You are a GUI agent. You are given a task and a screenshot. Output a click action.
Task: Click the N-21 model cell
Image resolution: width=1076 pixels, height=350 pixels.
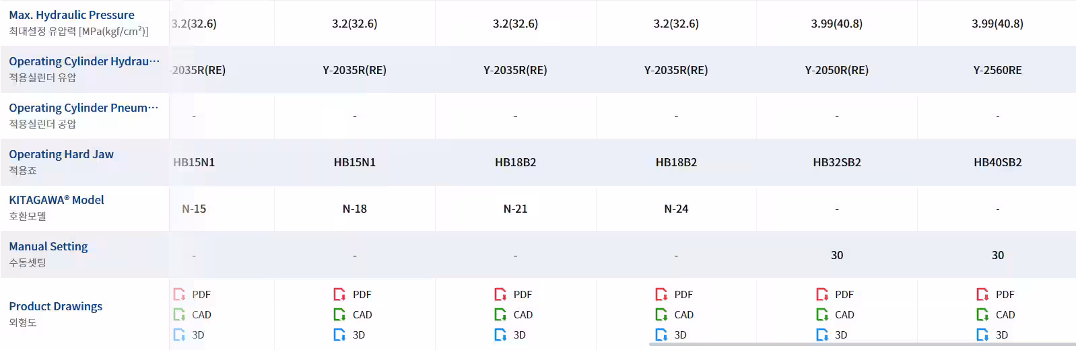[515, 209]
